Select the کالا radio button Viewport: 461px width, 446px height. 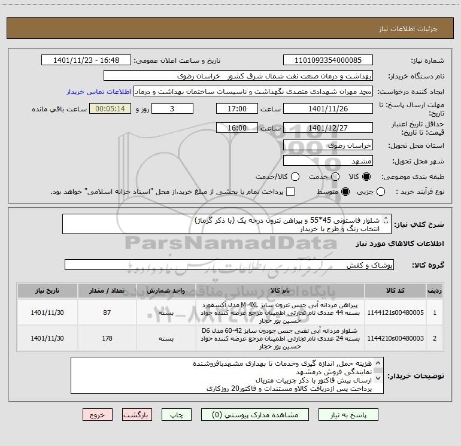366,177
